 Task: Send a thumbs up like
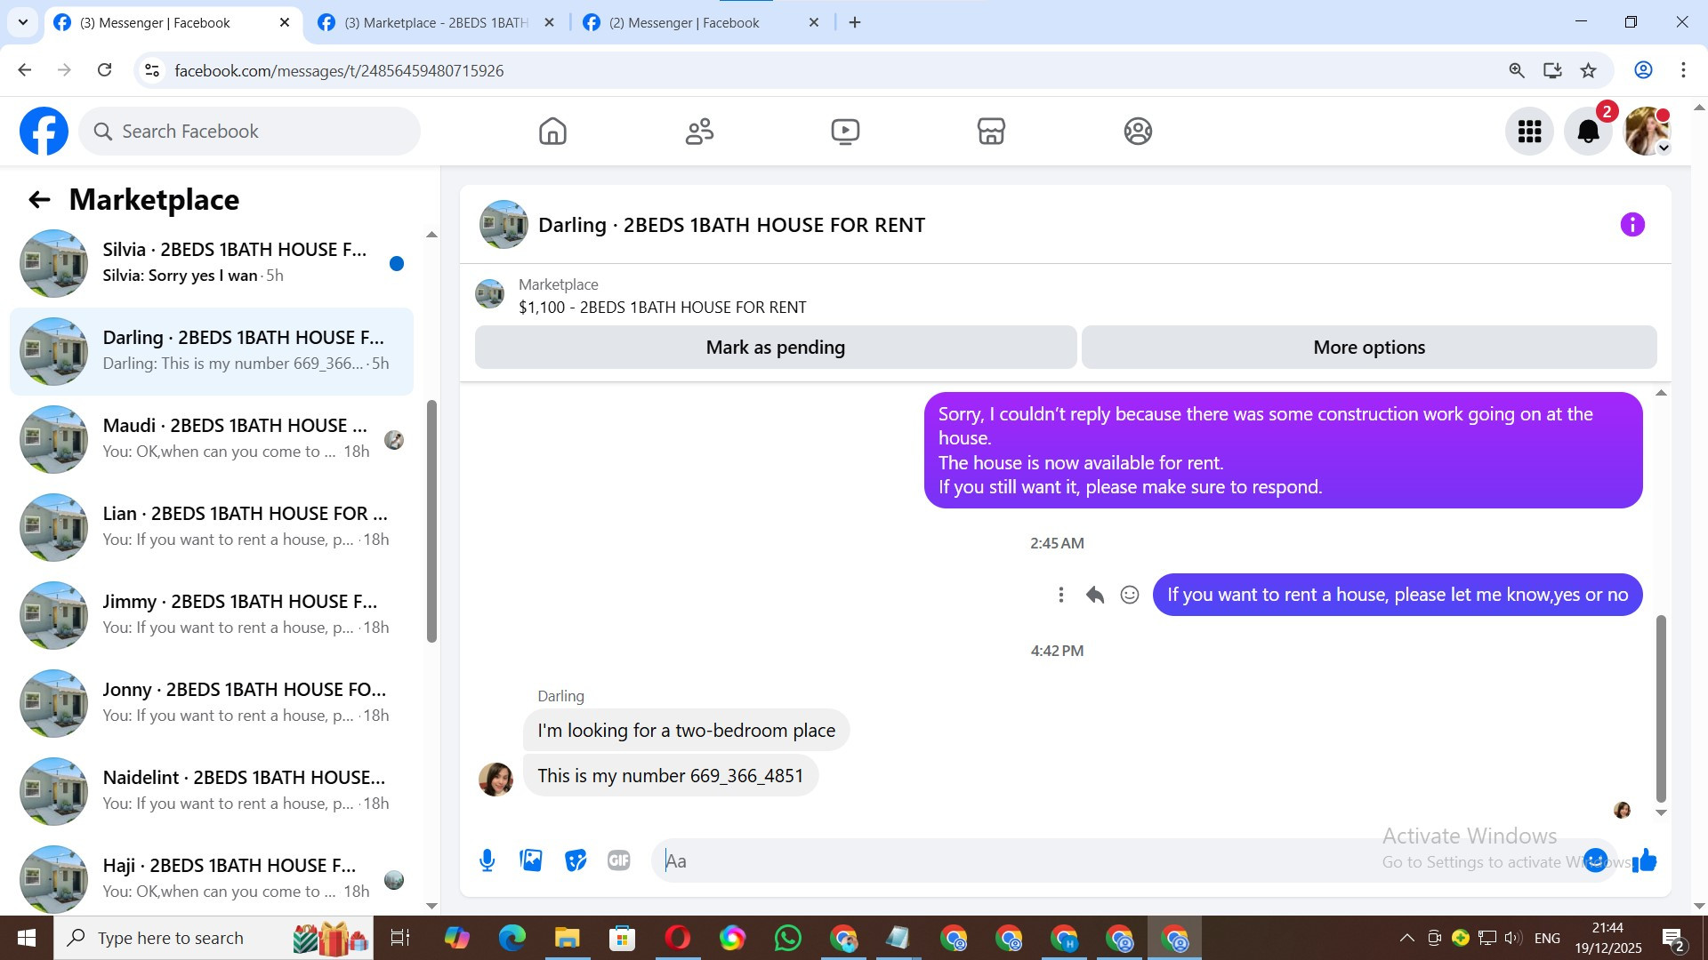coord(1644,860)
